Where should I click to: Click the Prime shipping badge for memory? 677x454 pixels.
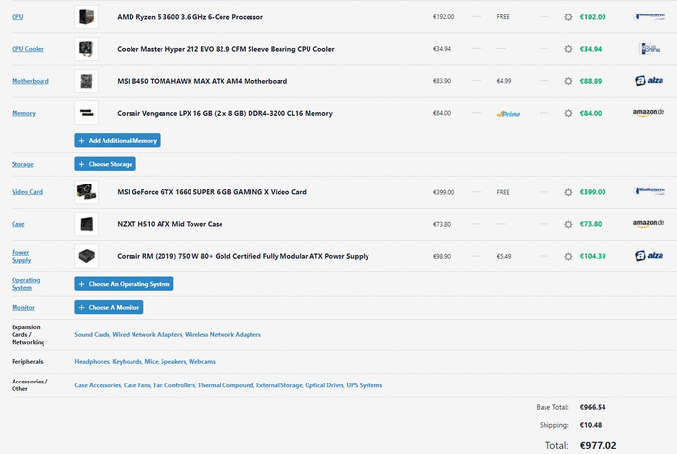[509, 114]
